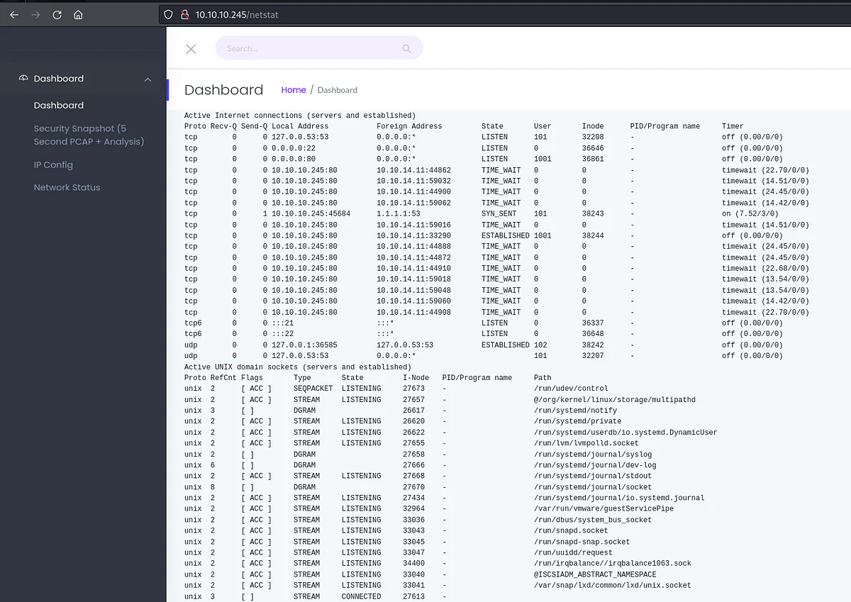Click inode value 38244
Image resolution: width=851 pixels, height=602 pixels.
point(593,235)
